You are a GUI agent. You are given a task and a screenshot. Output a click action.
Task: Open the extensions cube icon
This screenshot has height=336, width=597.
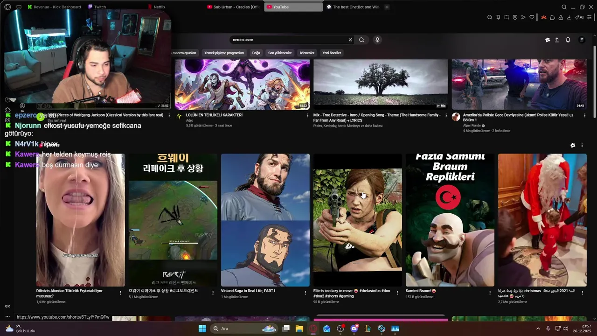click(x=552, y=17)
